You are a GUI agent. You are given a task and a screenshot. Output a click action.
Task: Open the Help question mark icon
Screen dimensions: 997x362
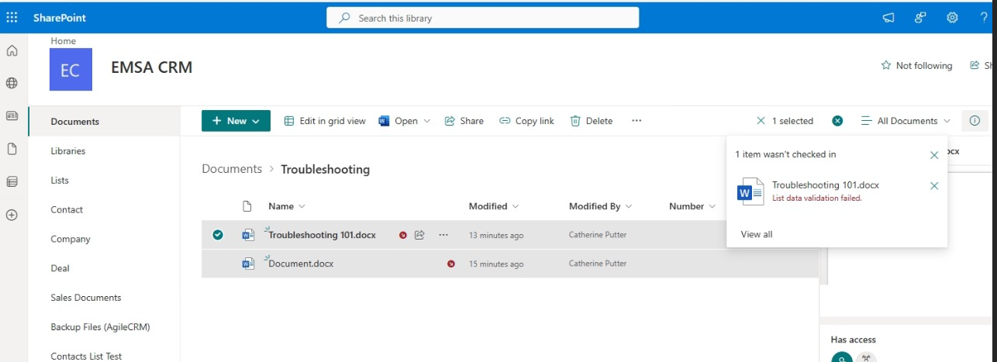click(984, 17)
